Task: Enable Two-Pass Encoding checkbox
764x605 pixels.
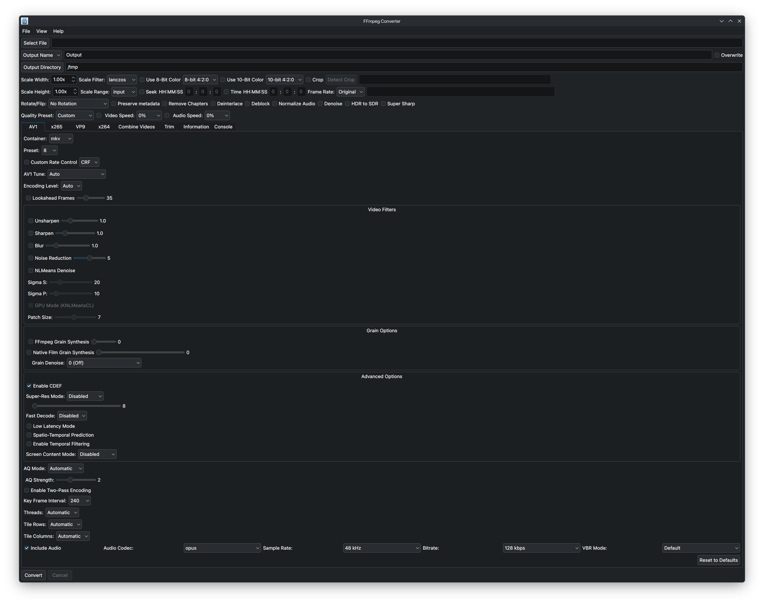Action: point(27,490)
